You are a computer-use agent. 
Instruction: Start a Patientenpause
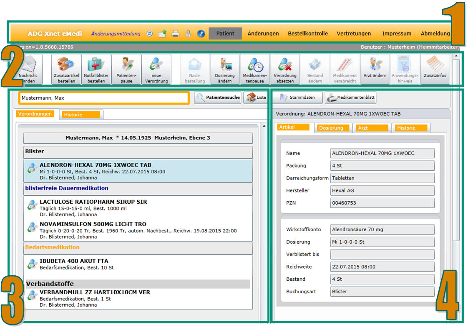pos(126,69)
